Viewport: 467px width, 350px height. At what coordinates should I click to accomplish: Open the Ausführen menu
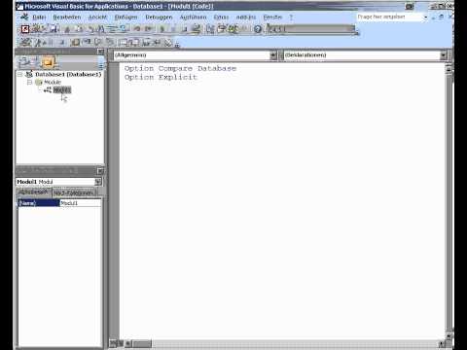(x=194, y=17)
